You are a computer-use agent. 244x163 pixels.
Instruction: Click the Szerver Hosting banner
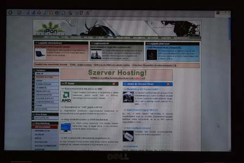coord(117,75)
